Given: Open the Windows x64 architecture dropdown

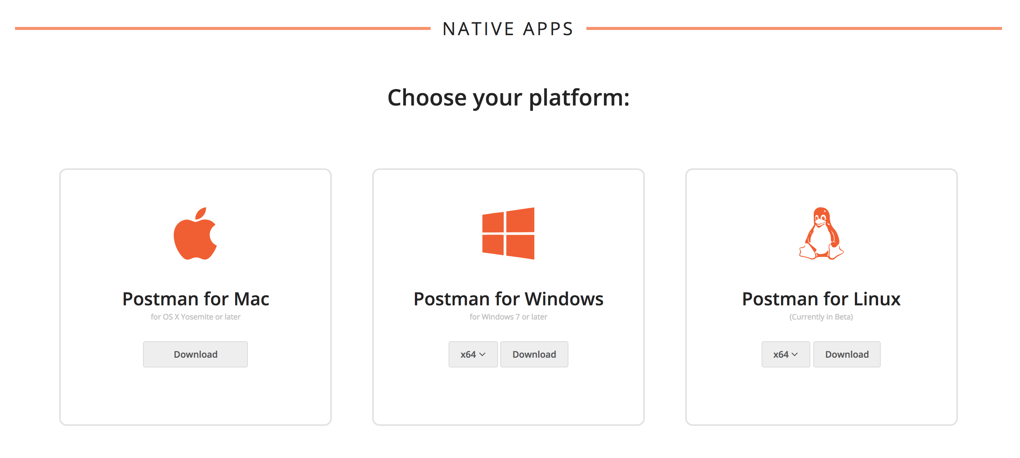Looking at the screenshot, I should 473,354.
